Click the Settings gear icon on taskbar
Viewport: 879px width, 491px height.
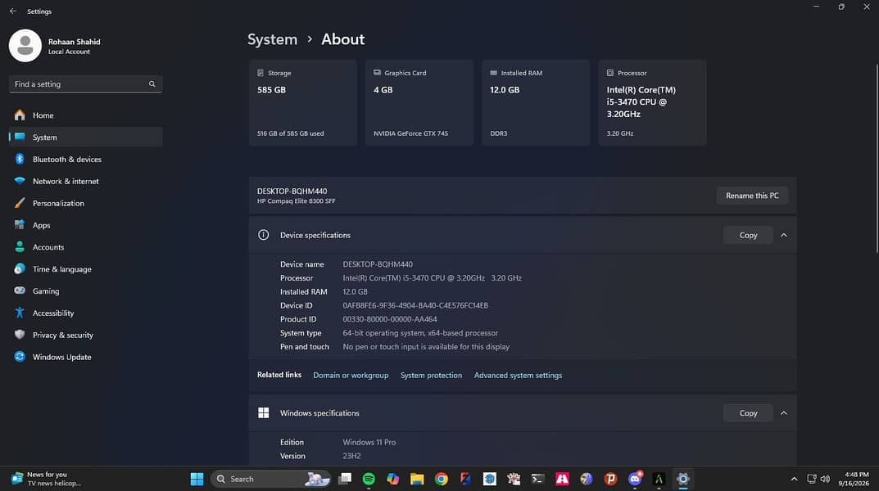(x=682, y=479)
